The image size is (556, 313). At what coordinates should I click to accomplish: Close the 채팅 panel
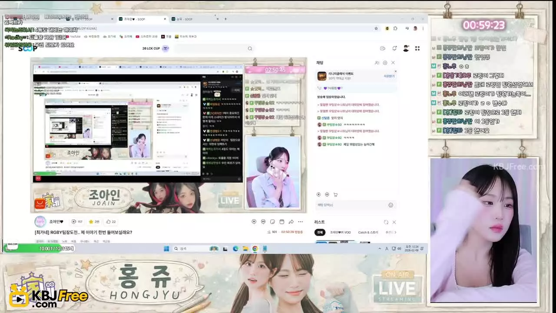[393, 63]
